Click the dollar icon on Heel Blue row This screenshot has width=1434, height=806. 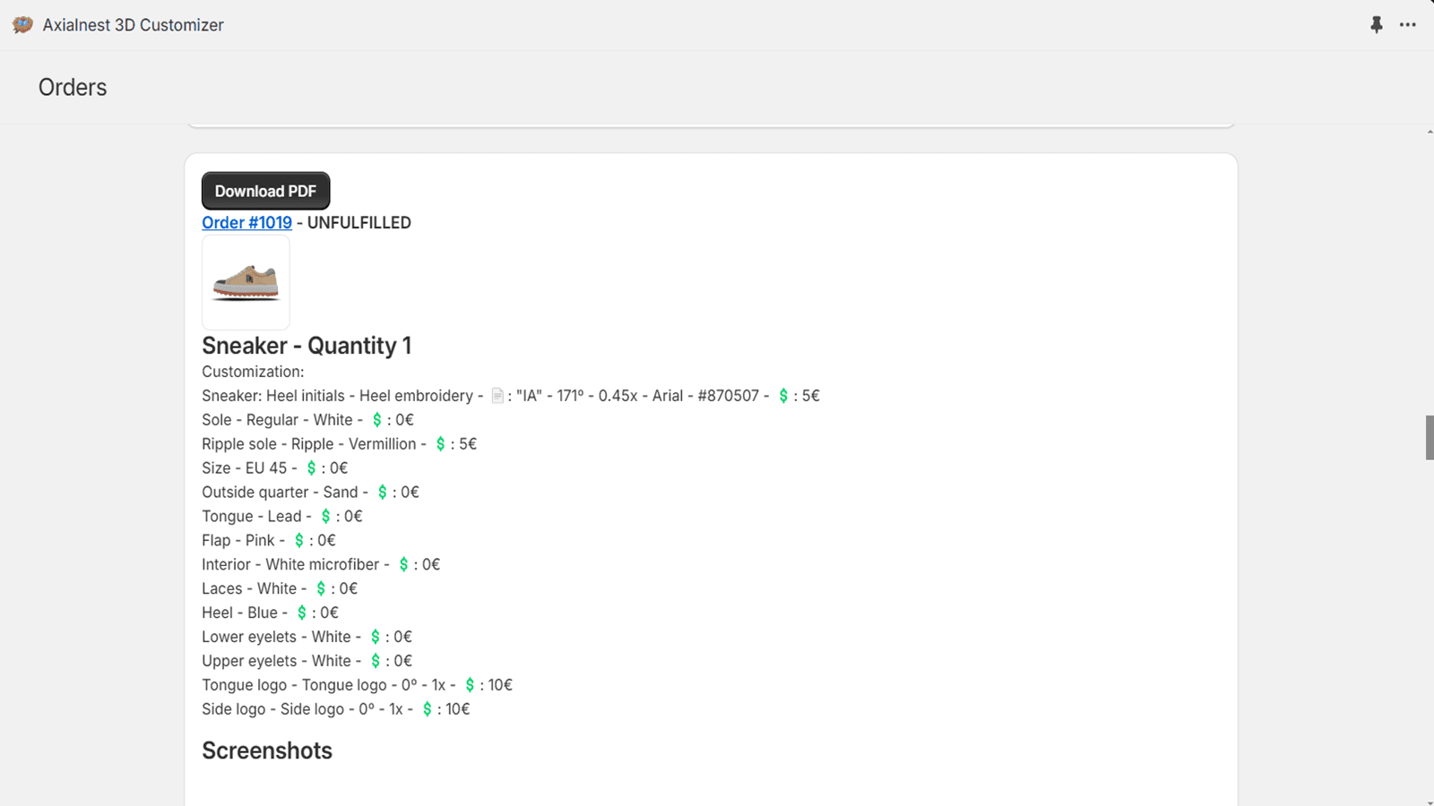pos(302,613)
